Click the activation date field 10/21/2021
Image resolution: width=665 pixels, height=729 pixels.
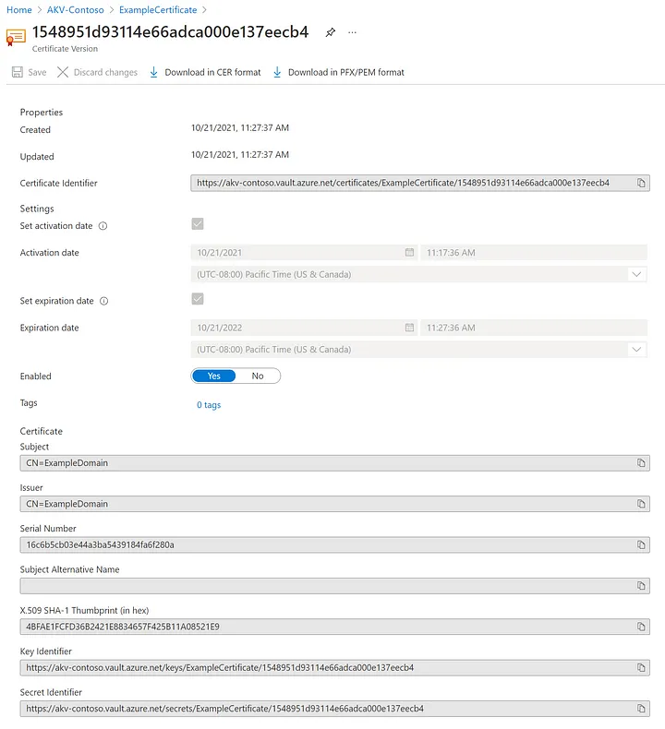pyautogui.click(x=305, y=252)
